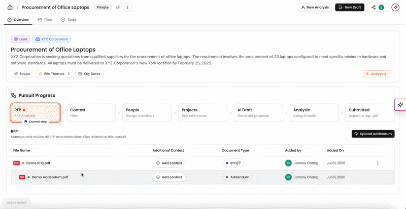This screenshot has height=209, width=406.
Task: Click the New Draft button
Action: point(350,8)
